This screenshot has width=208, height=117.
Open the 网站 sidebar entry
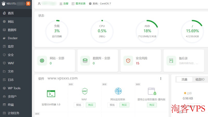(16, 22)
